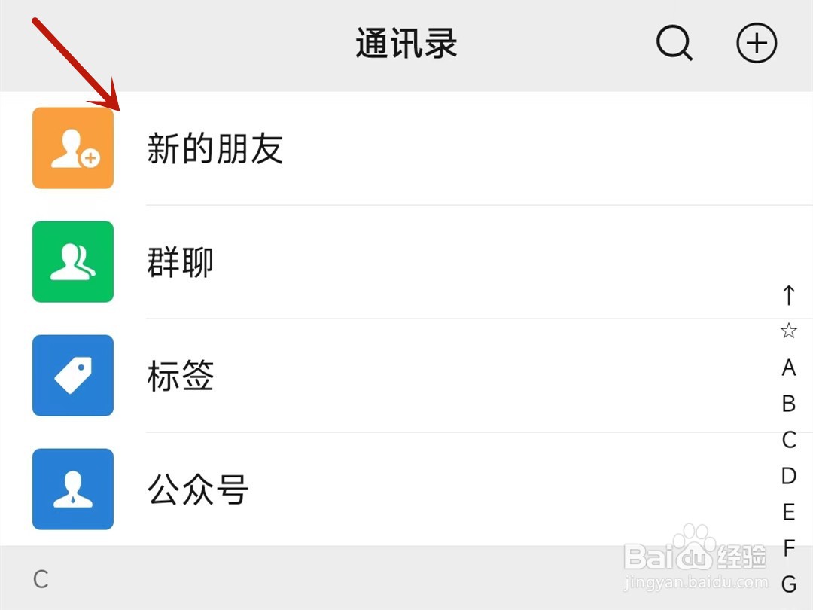The height and width of the screenshot is (610, 813).
Task: Select 标签 list item
Action: [178, 375]
